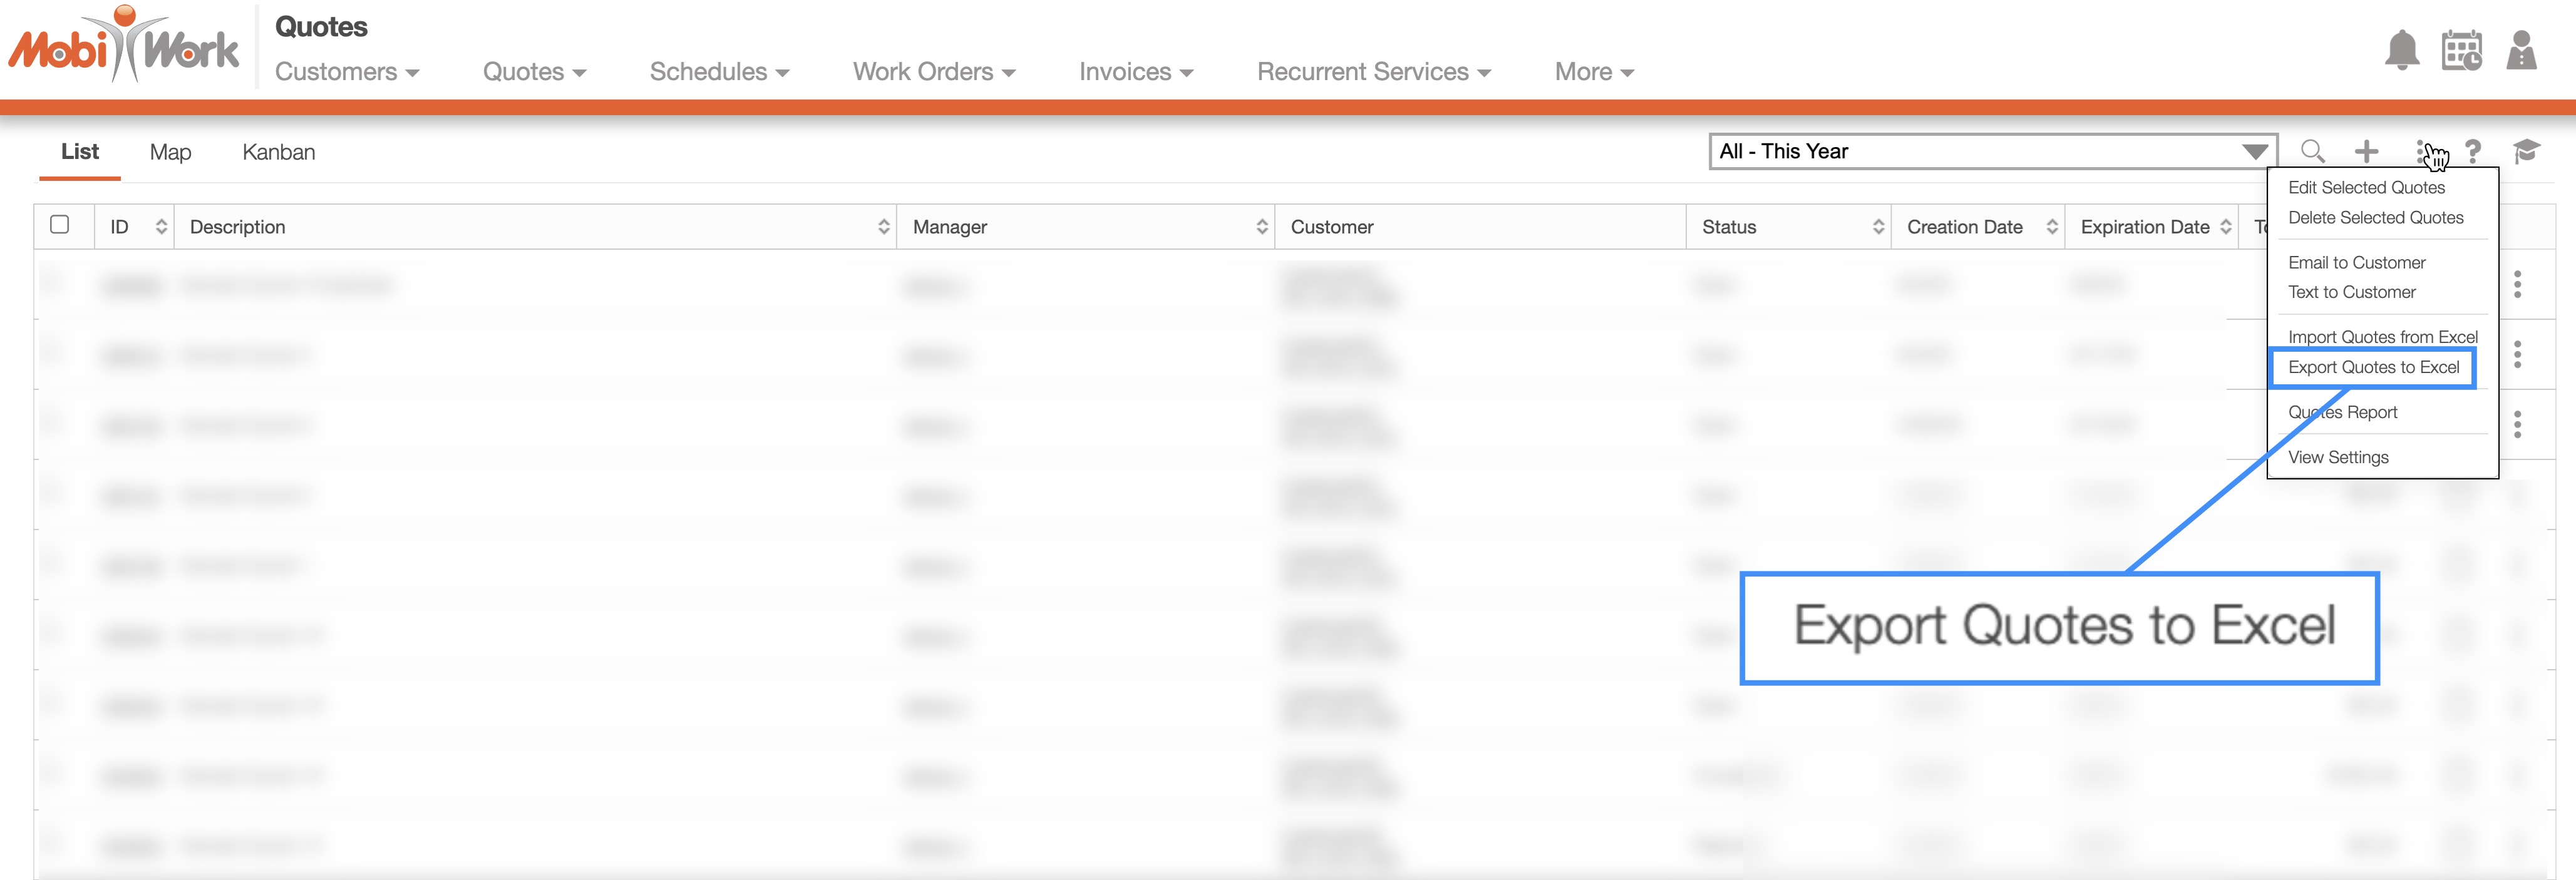Sort by ID column arrows
The height and width of the screenshot is (880, 2576).
(161, 227)
